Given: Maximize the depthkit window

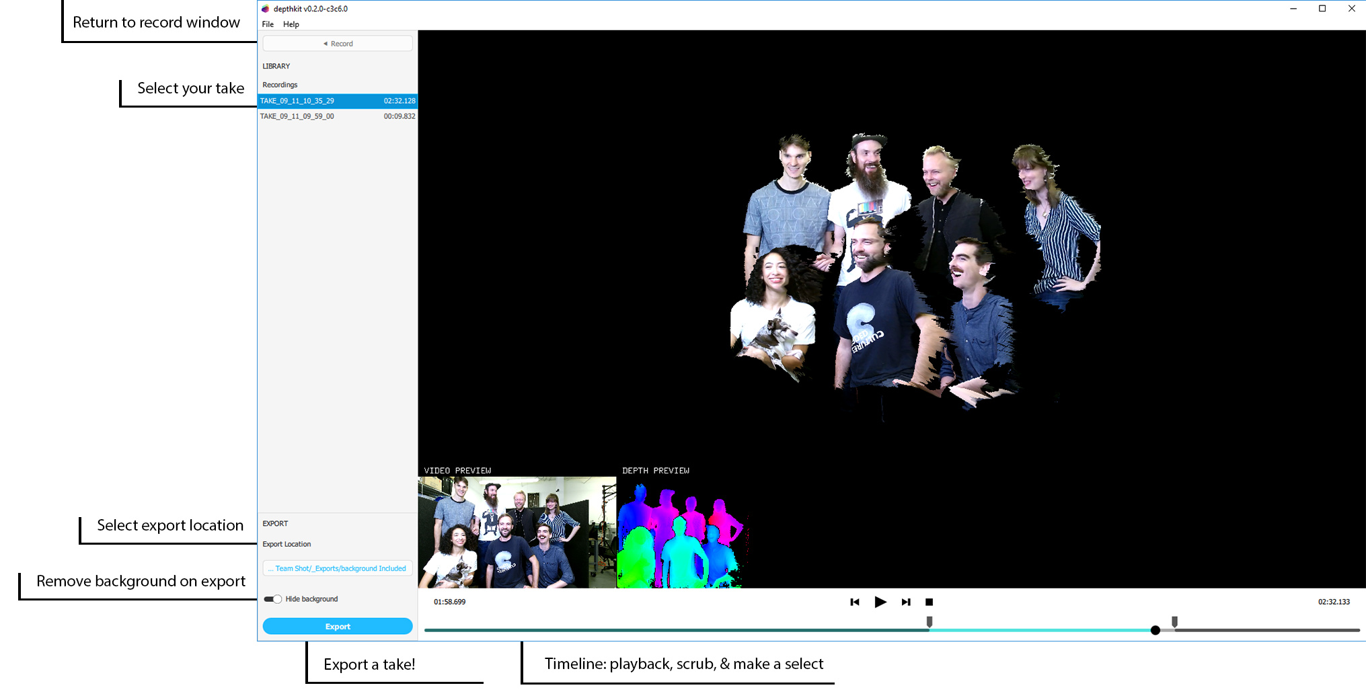Looking at the screenshot, I should coord(1322,9).
